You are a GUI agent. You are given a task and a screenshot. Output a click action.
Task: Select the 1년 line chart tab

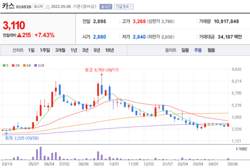(x=74, y=50)
